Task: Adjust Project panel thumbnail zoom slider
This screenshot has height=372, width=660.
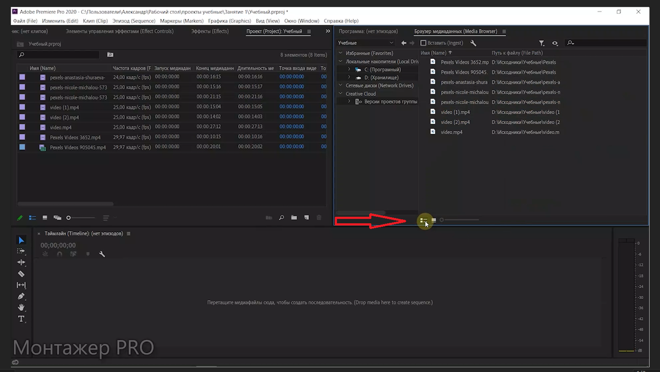Action: coord(81,218)
